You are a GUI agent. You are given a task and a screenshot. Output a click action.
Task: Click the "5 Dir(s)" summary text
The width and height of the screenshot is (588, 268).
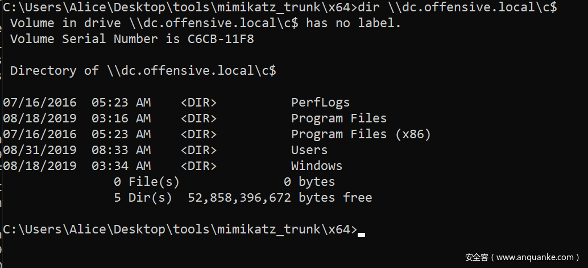pos(143,198)
